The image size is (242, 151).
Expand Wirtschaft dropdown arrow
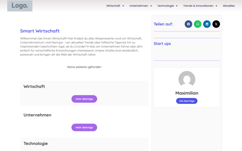point(123,6)
